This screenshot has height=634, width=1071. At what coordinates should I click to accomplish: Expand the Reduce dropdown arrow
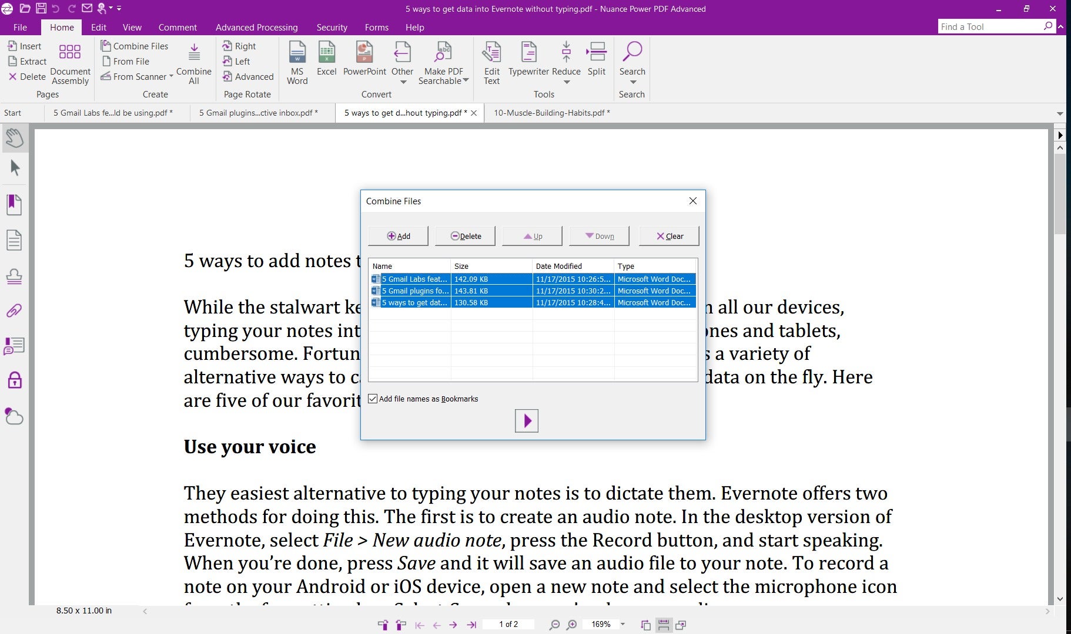coord(567,82)
